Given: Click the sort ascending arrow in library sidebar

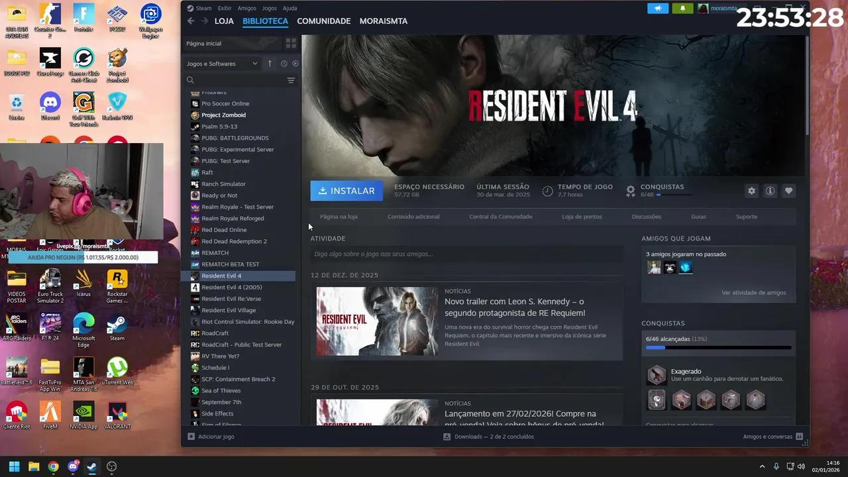Looking at the screenshot, I should [270, 64].
